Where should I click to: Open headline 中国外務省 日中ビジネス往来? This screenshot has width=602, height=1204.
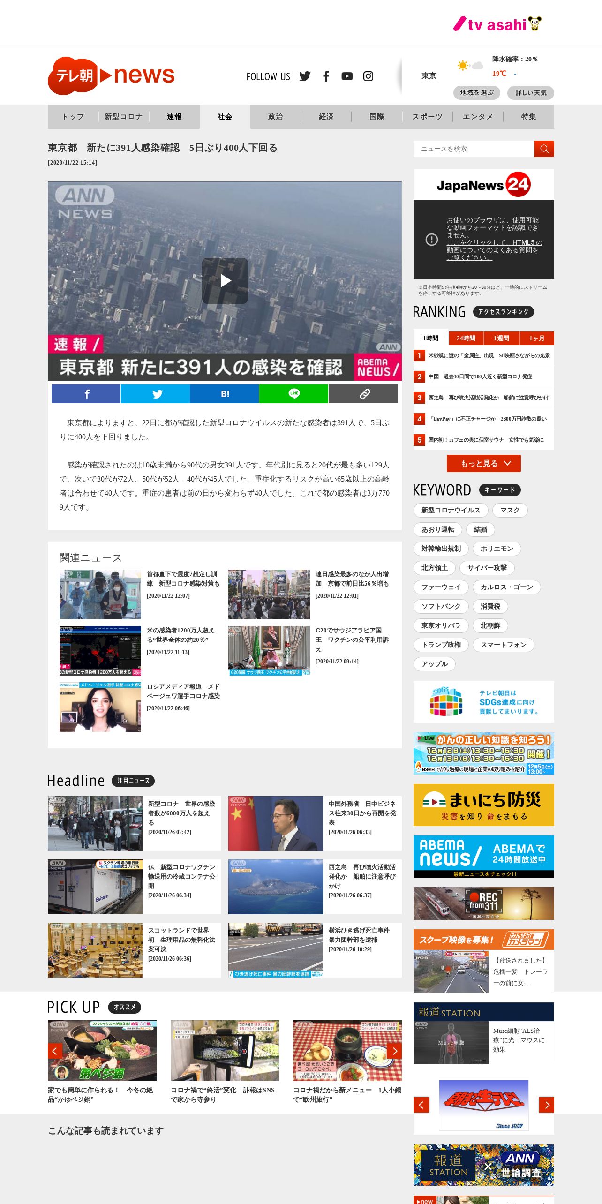coord(362,813)
